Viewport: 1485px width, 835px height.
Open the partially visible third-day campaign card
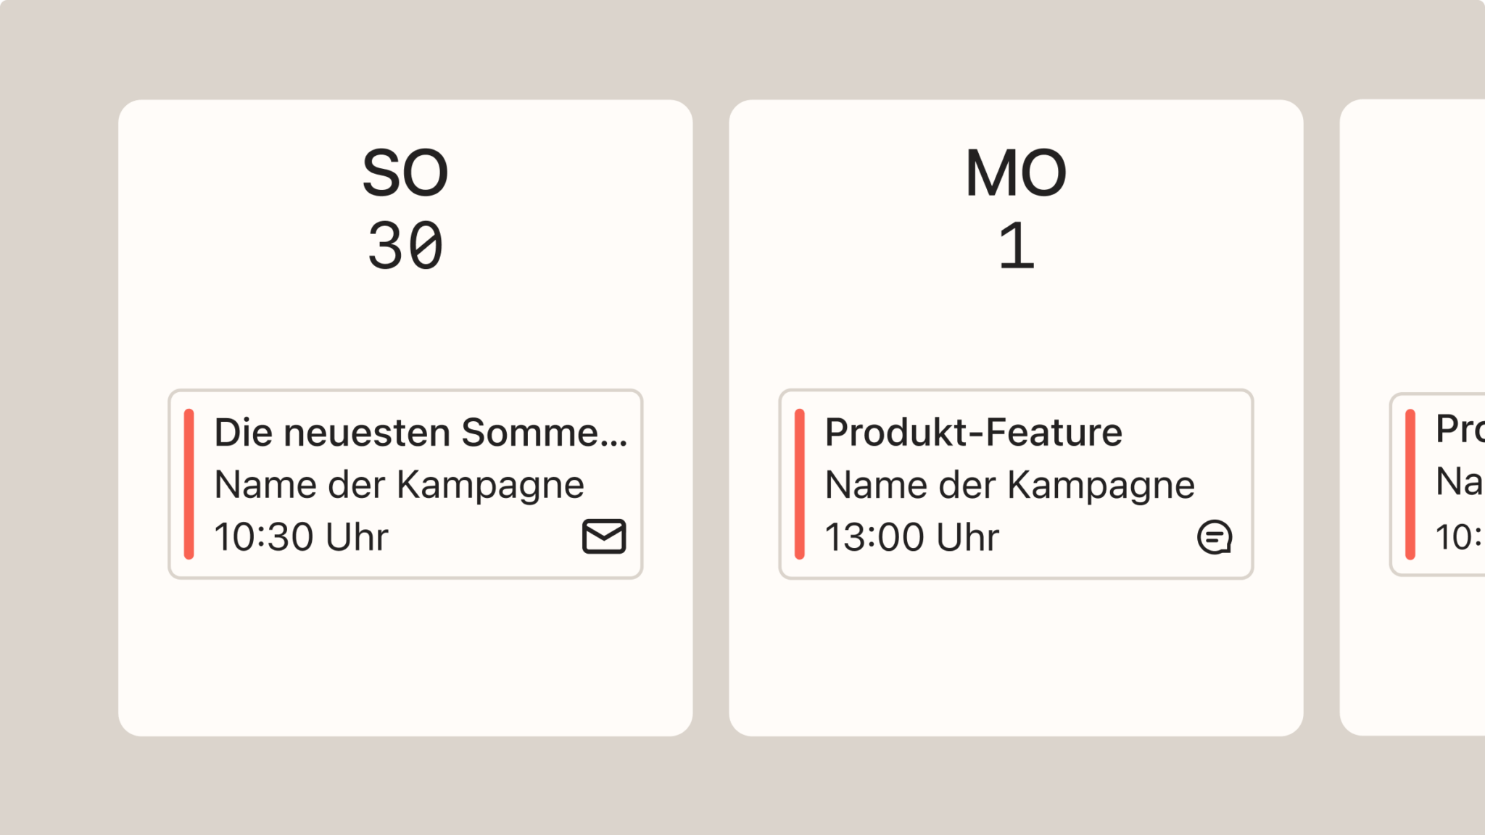coord(1438,484)
